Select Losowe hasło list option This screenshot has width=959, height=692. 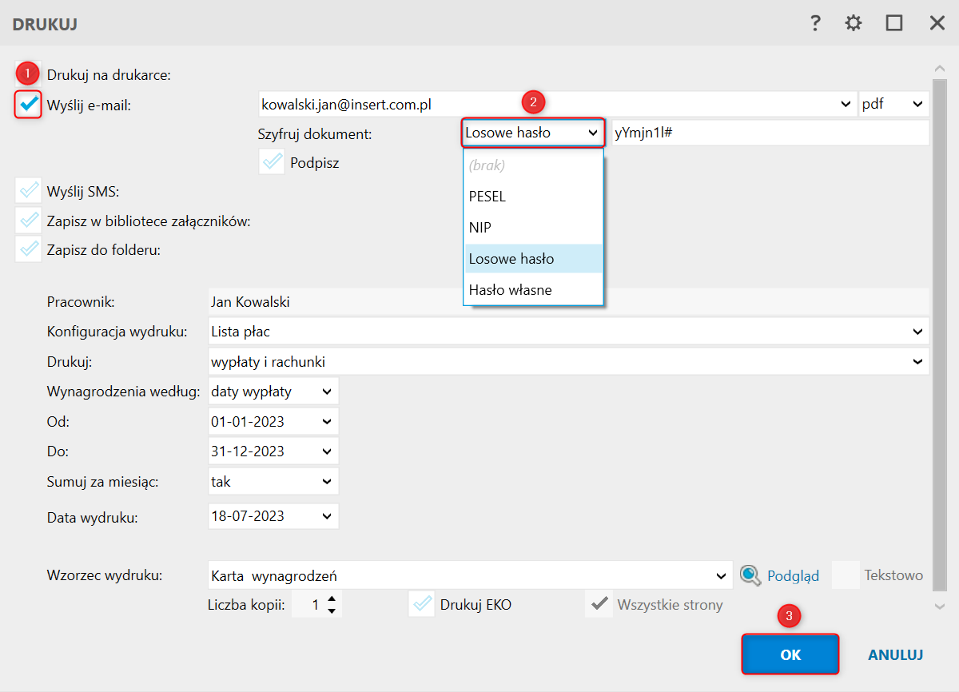click(533, 259)
